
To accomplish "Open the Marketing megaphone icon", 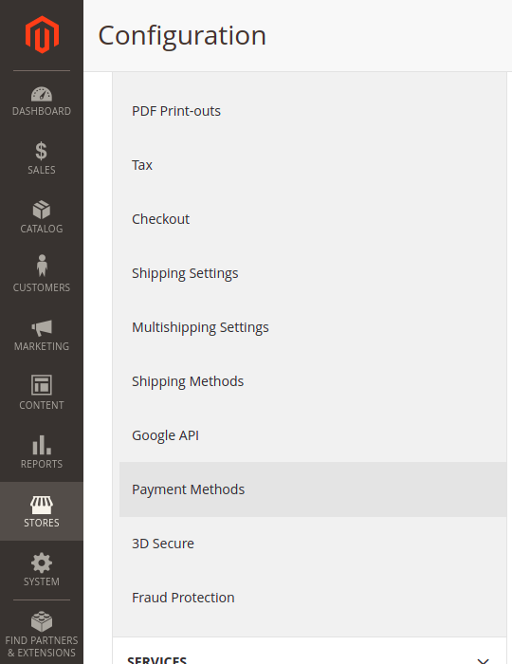I will click(42, 328).
